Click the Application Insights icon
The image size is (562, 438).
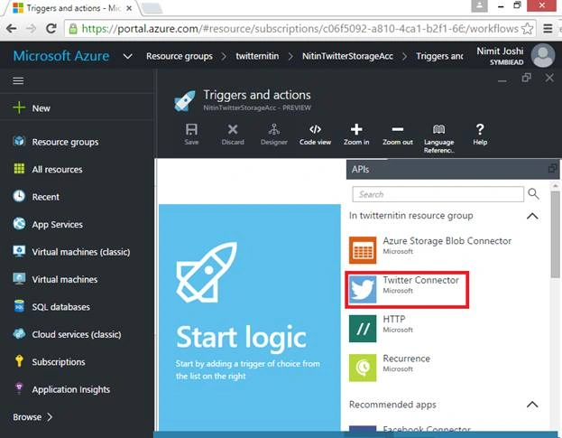pos(19,388)
